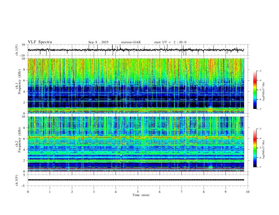The width and height of the screenshot is (279, 215).
Task: Click the date 'Sep. 8 , 2025'
Action: [98, 42]
